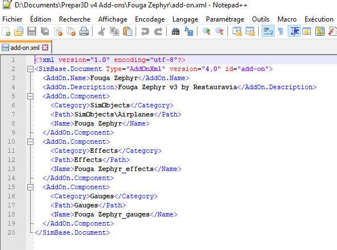
Task: Click the user defined language icon
Action: (307, 31)
